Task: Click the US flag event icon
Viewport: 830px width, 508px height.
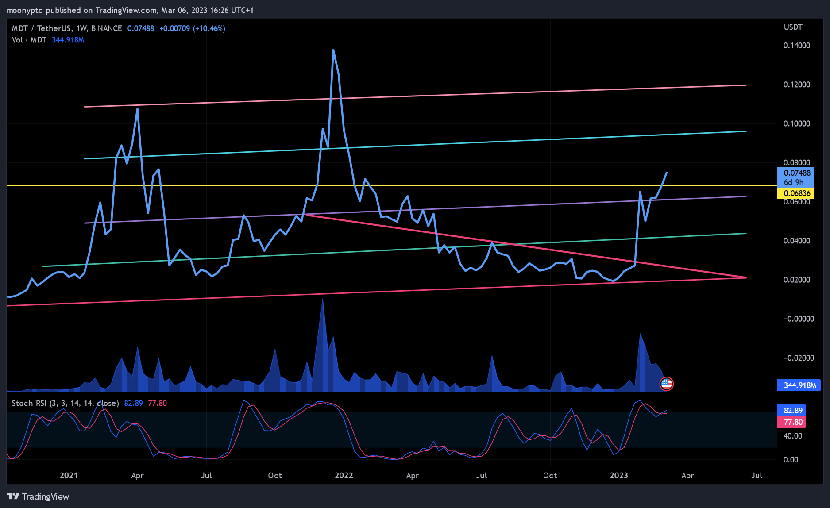Action: [x=666, y=384]
